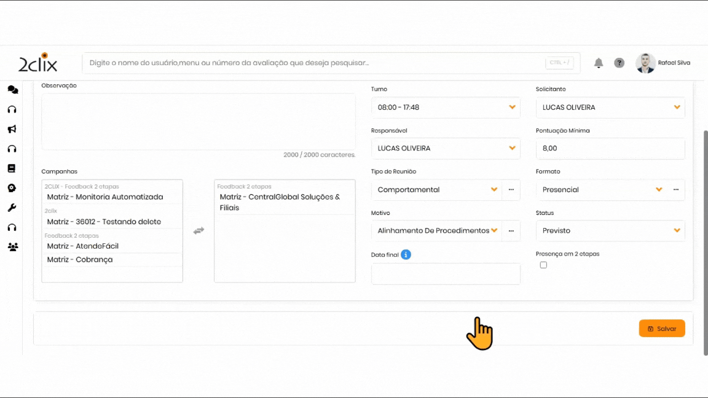Screen dimensions: 708x398
Task: Open the book icon in sidebar
Action: point(12,168)
